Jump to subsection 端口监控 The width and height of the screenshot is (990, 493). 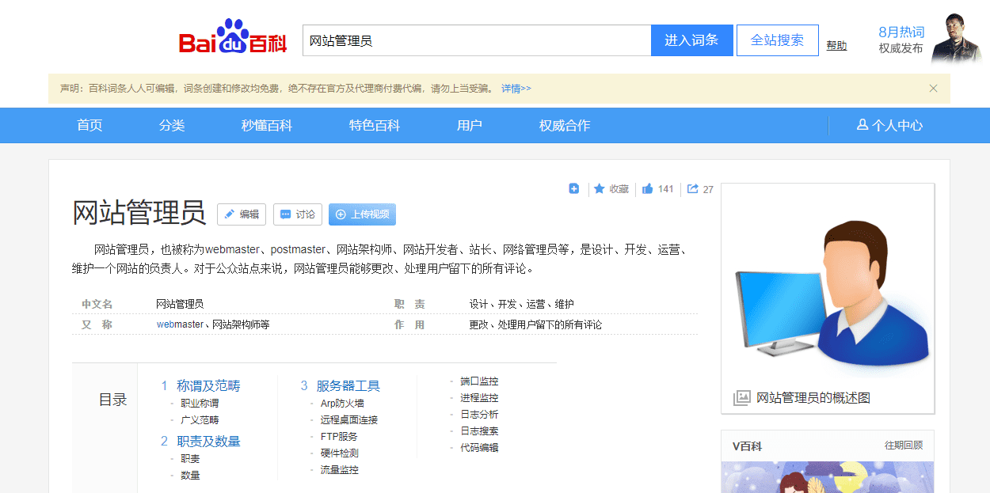tap(479, 381)
